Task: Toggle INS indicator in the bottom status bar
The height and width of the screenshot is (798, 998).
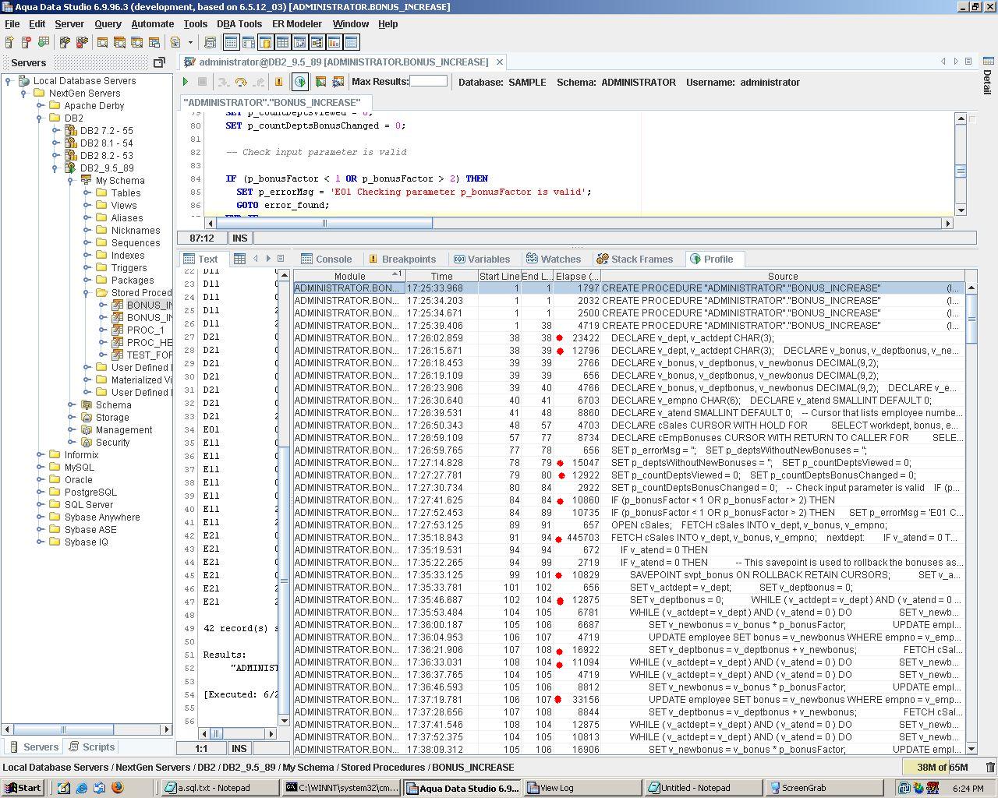Action: coord(239,747)
